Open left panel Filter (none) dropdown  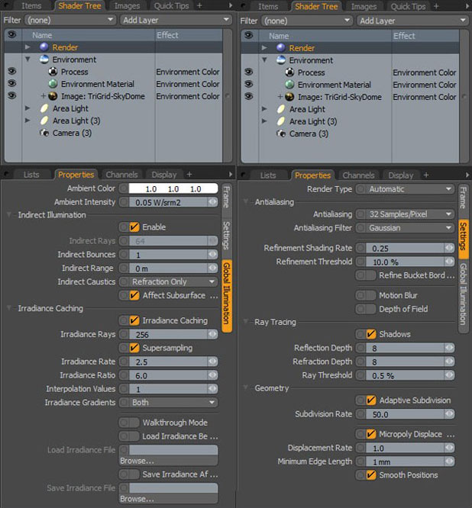(x=70, y=20)
